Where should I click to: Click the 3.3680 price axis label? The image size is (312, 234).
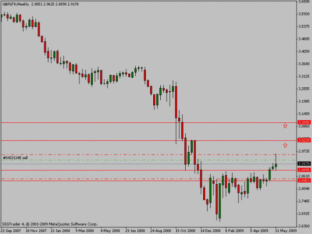[304, 64]
